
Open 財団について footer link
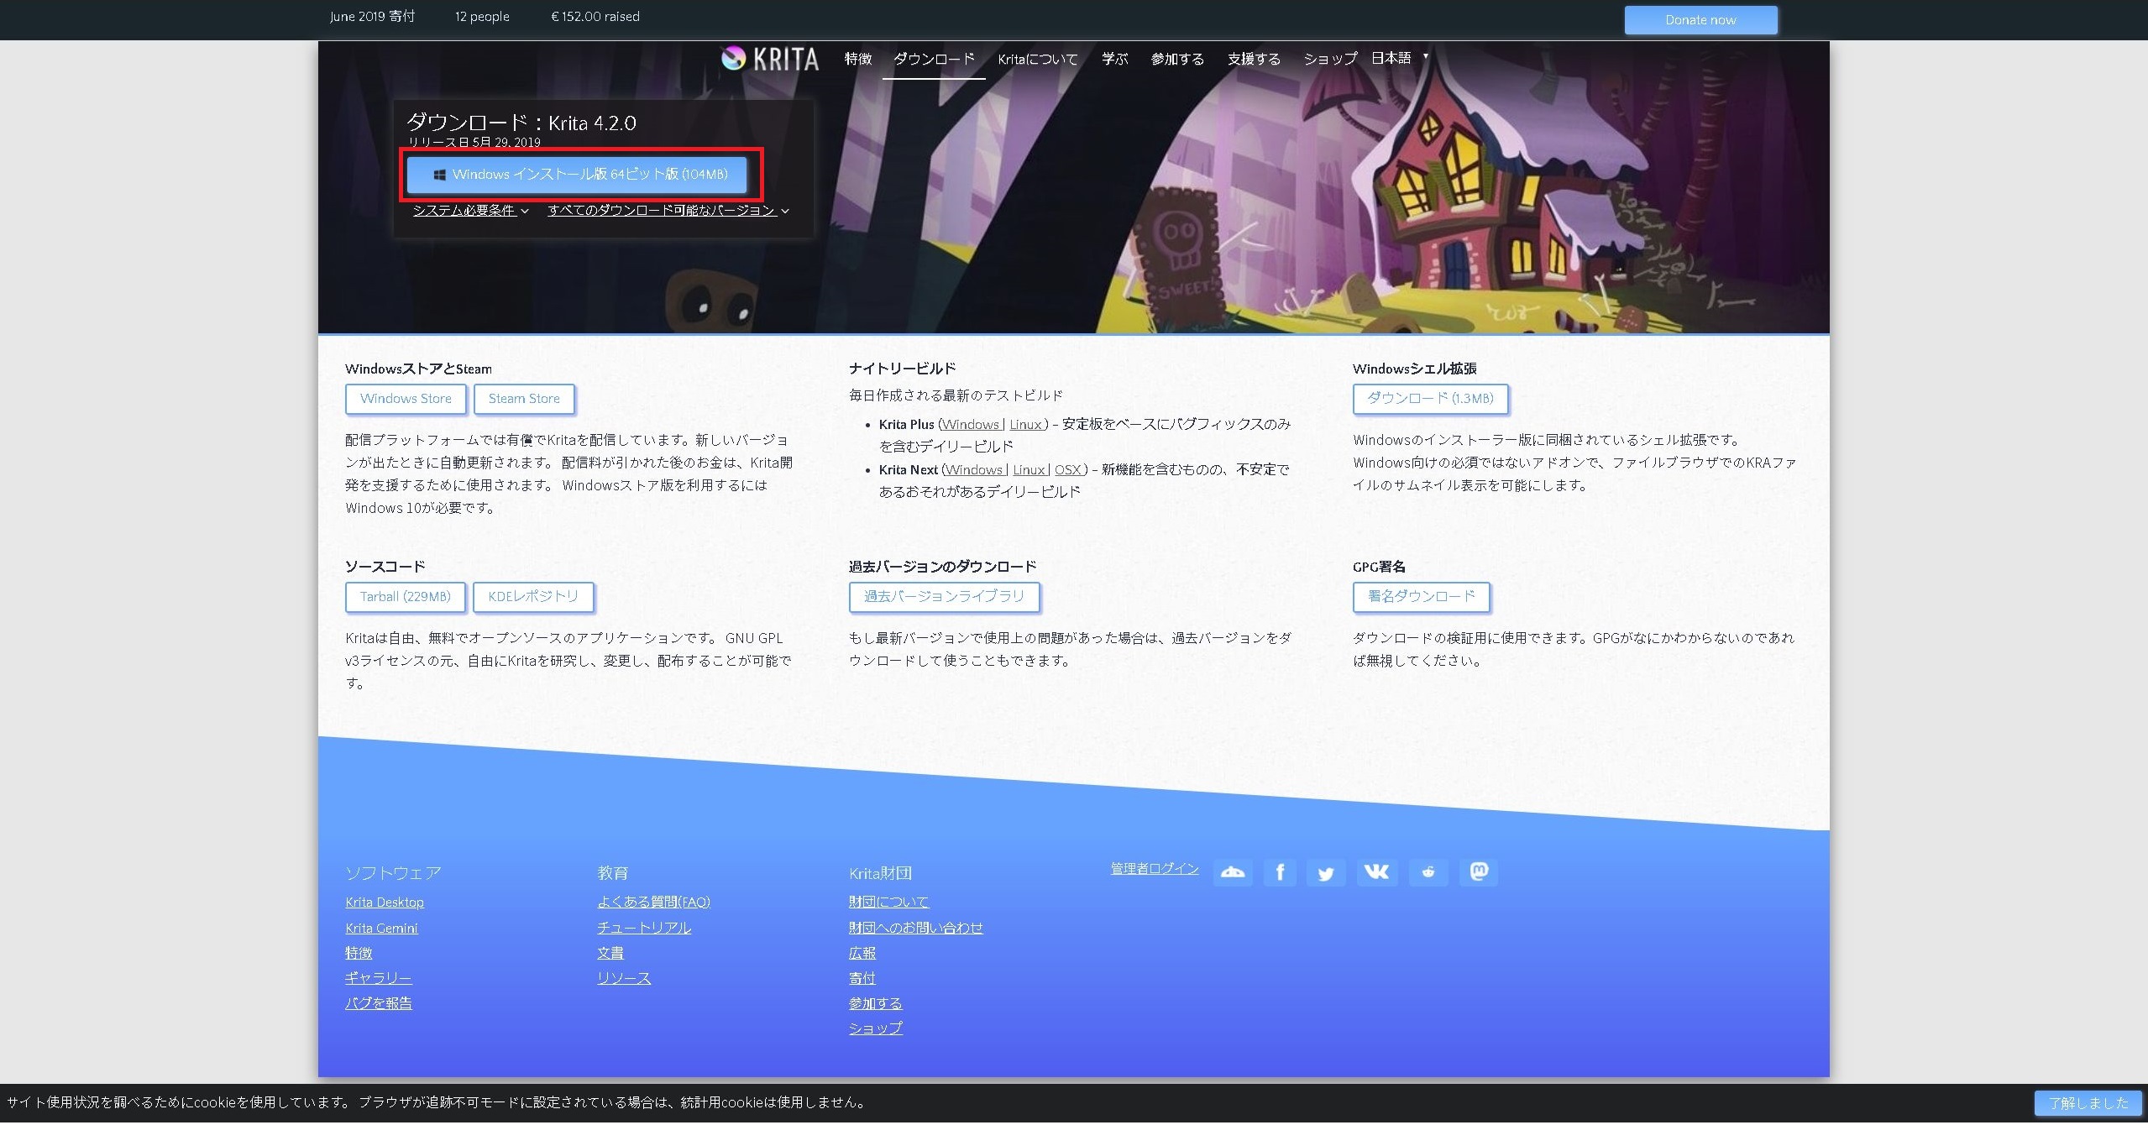point(888,903)
